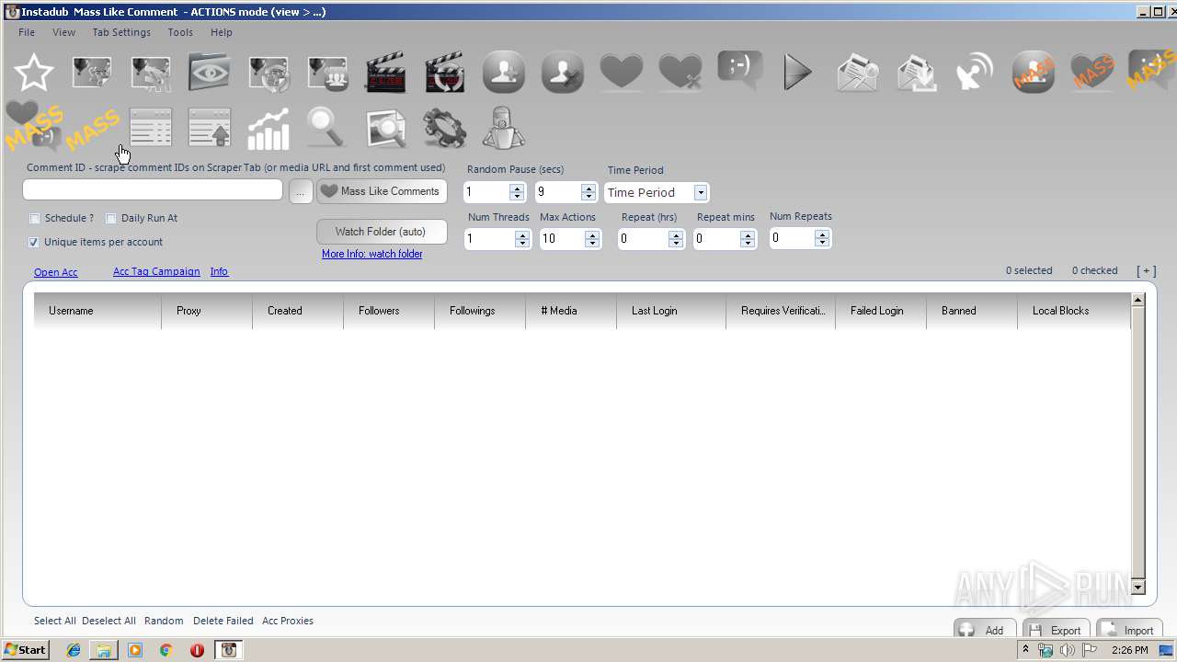Uncheck Unique items per account
This screenshot has height=662, width=1177.
tap(34, 243)
